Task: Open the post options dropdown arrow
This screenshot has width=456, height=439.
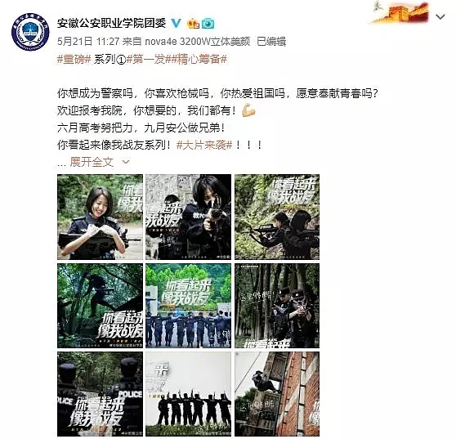Action: tap(440, 17)
